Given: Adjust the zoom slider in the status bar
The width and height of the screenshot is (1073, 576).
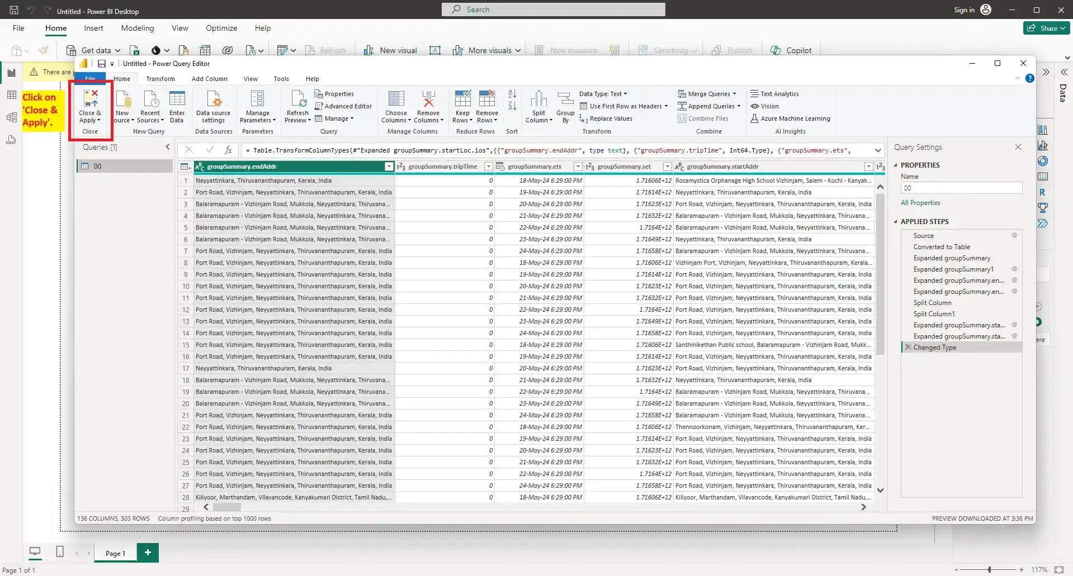Looking at the screenshot, I should click(x=989, y=570).
